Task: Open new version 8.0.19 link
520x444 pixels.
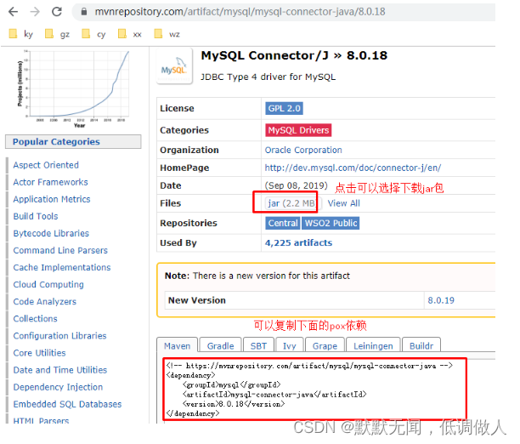Action: [x=441, y=300]
